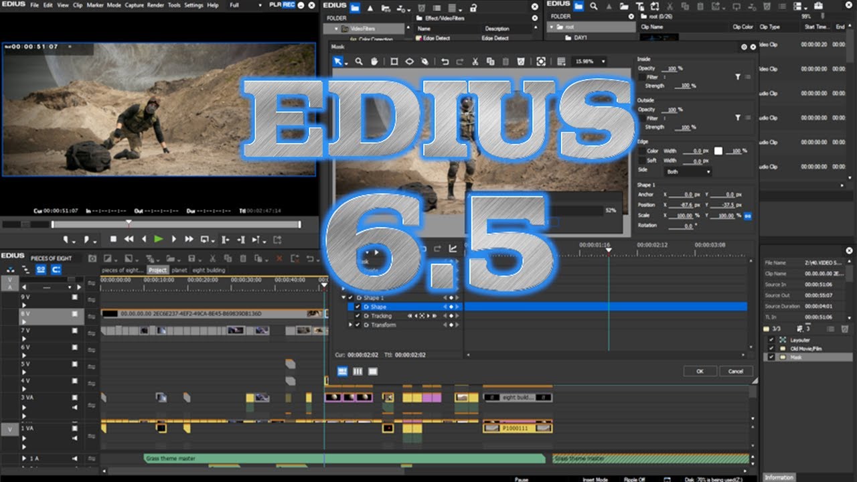
Task: Open the File menu
Action: click(x=34, y=5)
